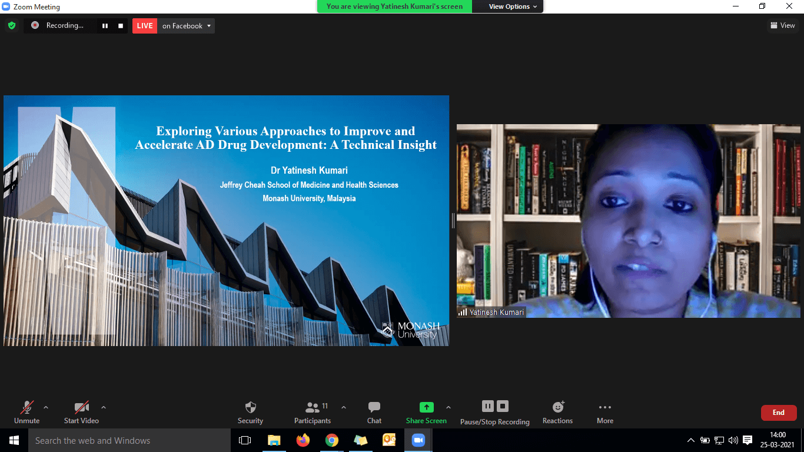Screen dimensions: 804x452
Task: Open the Security shield menu
Action: point(250,413)
